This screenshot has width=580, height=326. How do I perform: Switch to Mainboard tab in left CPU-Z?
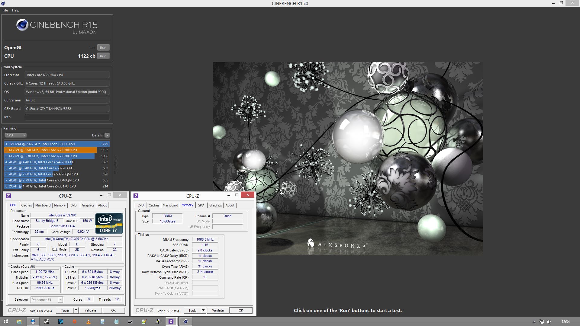coord(43,205)
